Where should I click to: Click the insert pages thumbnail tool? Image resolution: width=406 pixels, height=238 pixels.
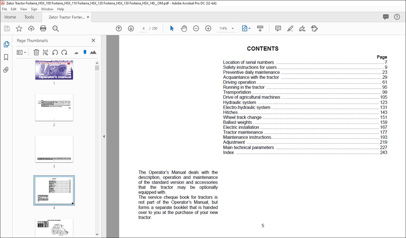pos(46,52)
